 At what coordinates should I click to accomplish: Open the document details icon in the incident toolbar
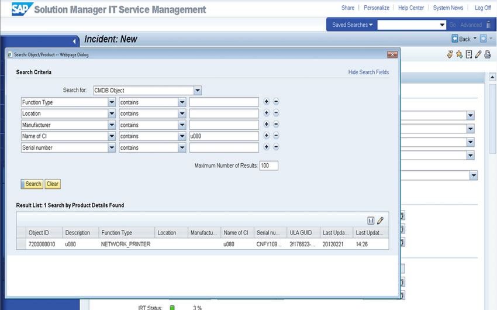(469, 54)
